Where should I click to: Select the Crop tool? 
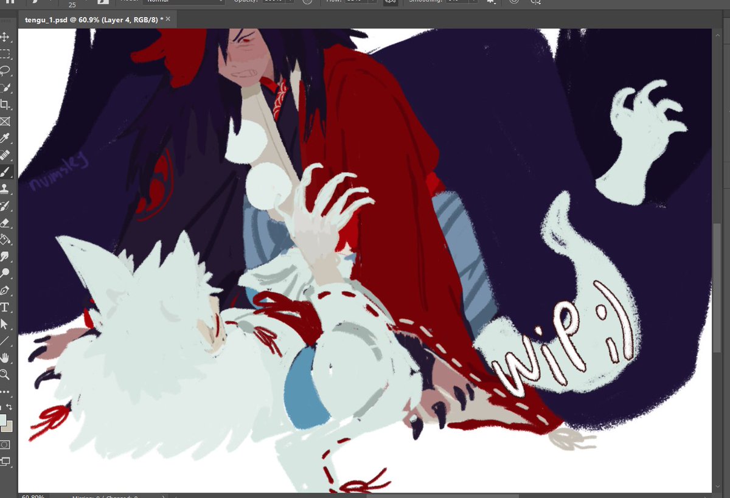(5, 105)
